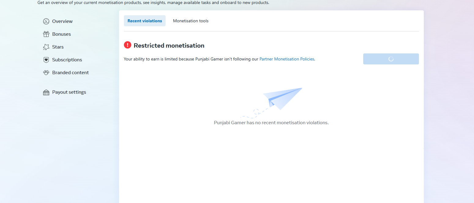
Task: Navigate to Subscriptions text in sidebar
Action: [x=67, y=60]
